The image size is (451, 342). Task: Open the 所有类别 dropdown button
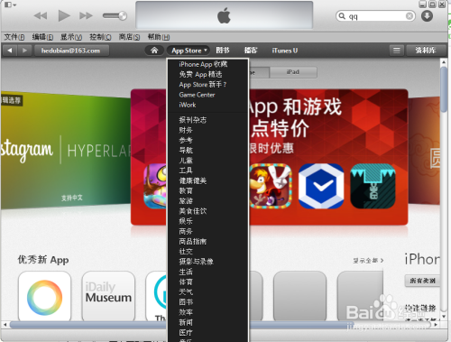[422, 281]
